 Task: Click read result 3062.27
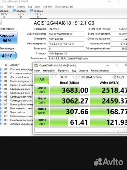[x=69, y=100]
